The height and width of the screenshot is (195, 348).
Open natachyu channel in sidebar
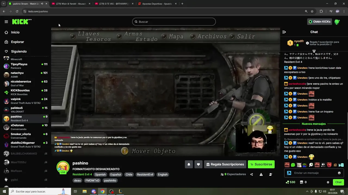[26, 75]
